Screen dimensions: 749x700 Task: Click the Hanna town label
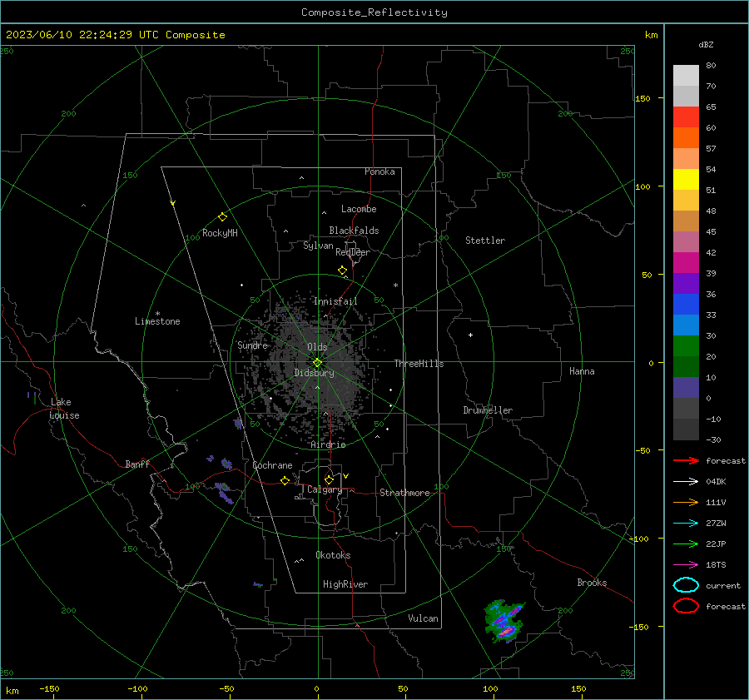point(582,371)
